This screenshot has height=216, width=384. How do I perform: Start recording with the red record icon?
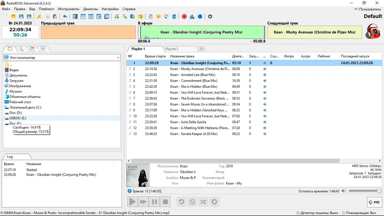pyautogui.click(x=184, y=16)
